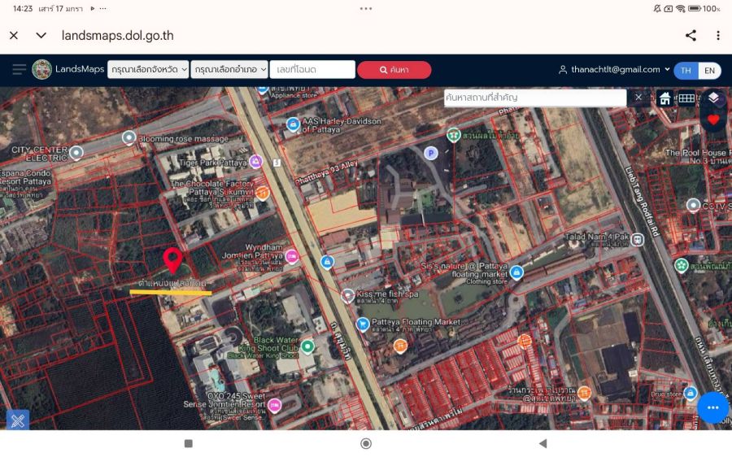
Task: Click the red ค้นหา search button
Action: [394, 70]
